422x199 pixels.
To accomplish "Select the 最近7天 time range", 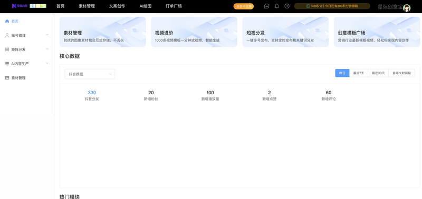I will click(359, 73).
